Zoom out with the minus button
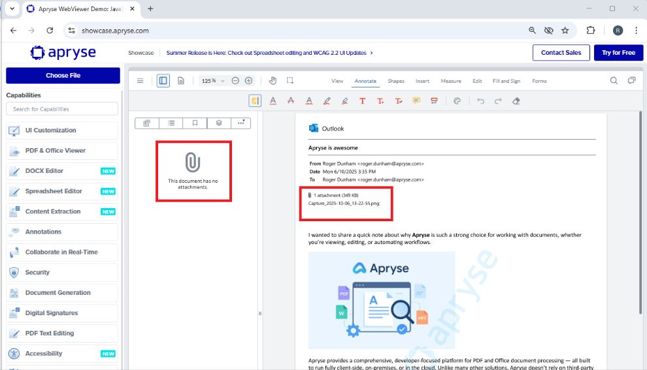This screenshot has width=647, height=370. tap(235, 81)
